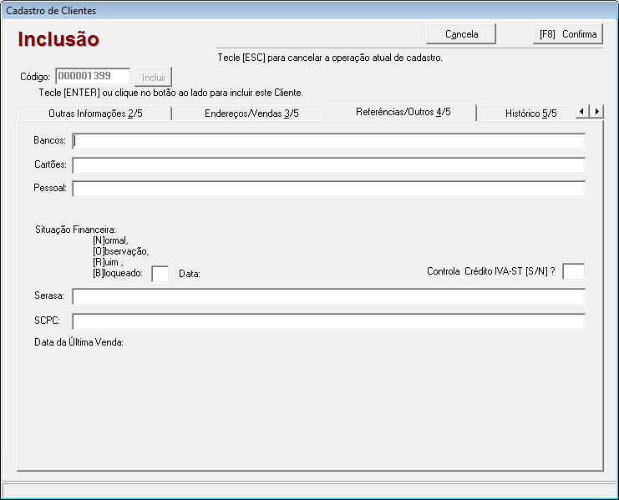Place cursor in the SCPC field
This screenshot has width=619, height=500.
[328, 321]
